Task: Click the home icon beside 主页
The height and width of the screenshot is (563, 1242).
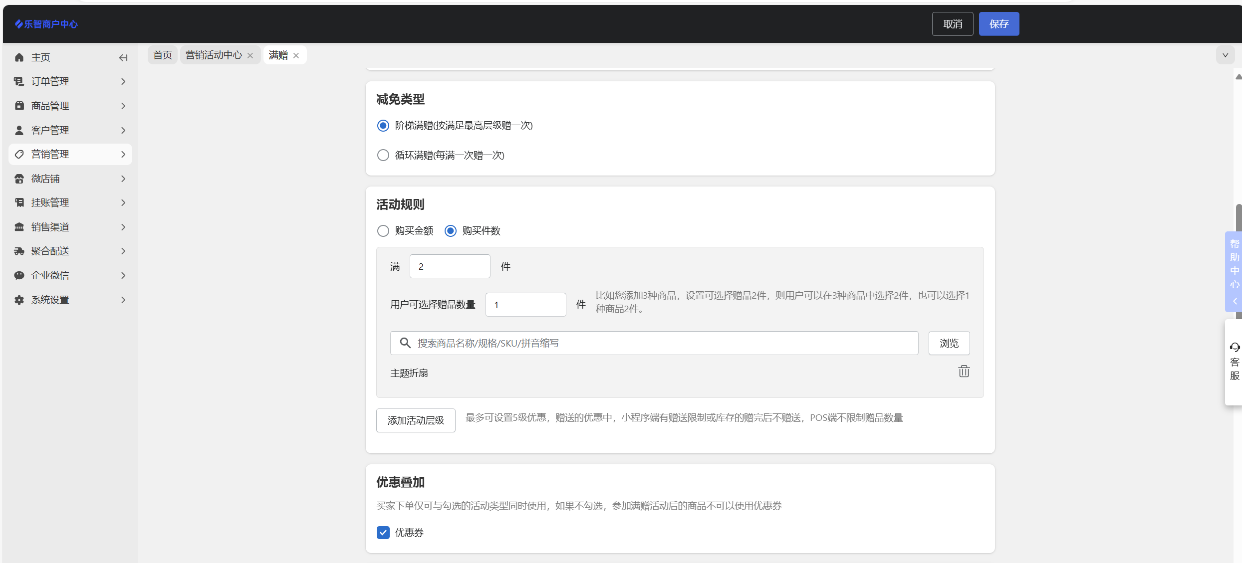Action: pos(19,57)
